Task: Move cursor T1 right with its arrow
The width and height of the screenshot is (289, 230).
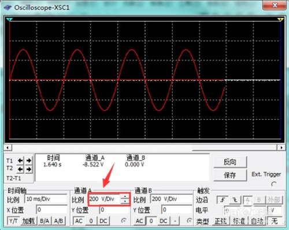Action: pyautogui.click(x=29, y=160)
